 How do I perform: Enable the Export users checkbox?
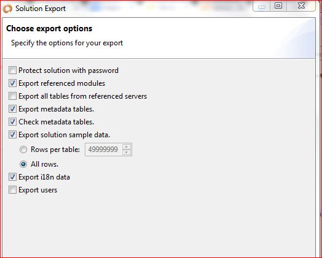coord(12,190)
